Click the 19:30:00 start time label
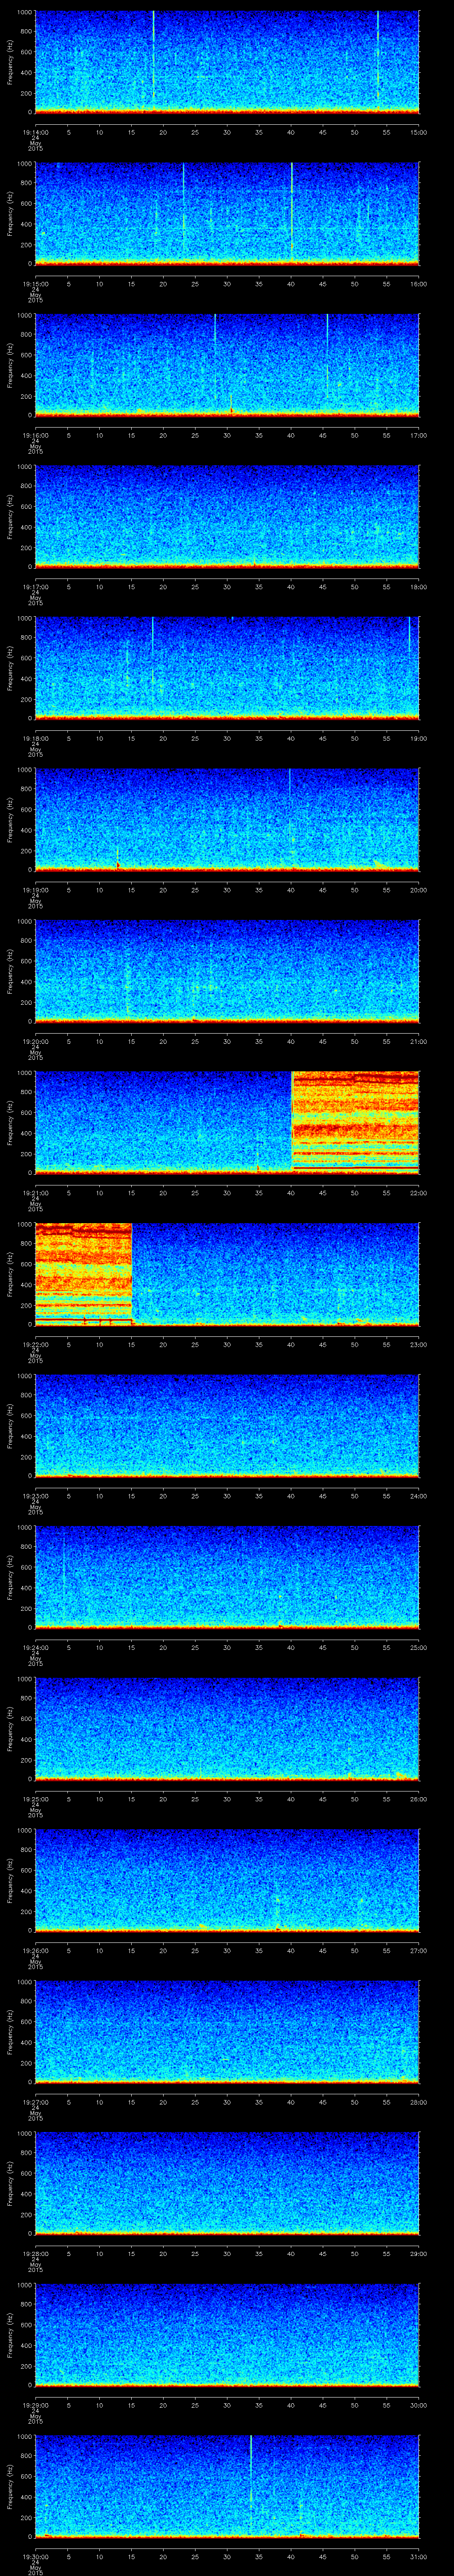 (x=35, y=2556)
